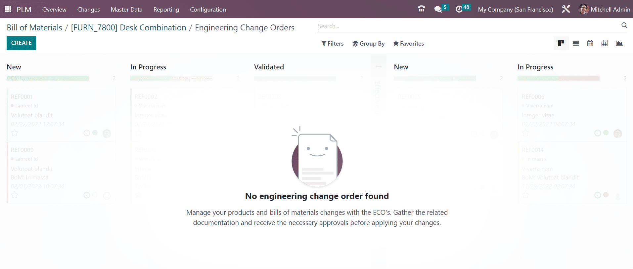This screenshot has width=633, height=269.
Task: Switch to calendar view
Action: pos(590,43)
